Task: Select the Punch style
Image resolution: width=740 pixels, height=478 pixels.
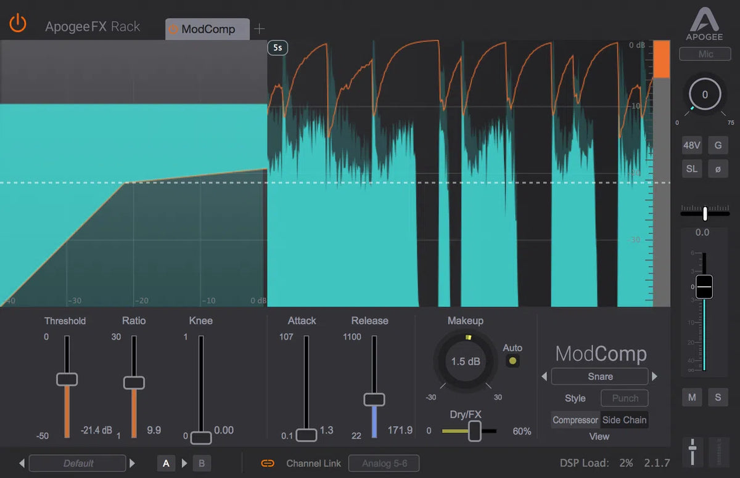Action: tap(624, 398)
